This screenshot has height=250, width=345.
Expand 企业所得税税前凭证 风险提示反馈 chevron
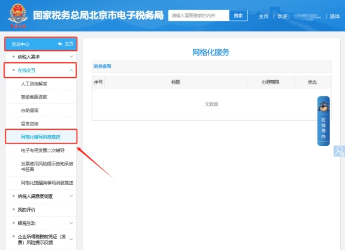(x=71, y=239)
